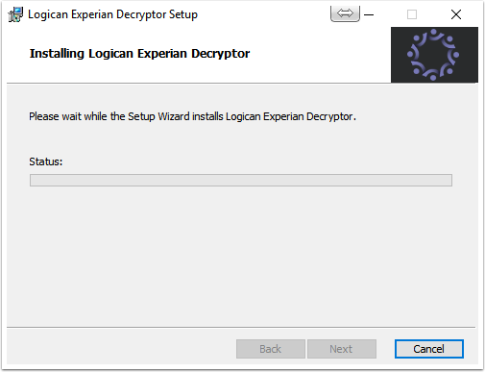Click the divider line beneath the header banner

coord(199,84)
